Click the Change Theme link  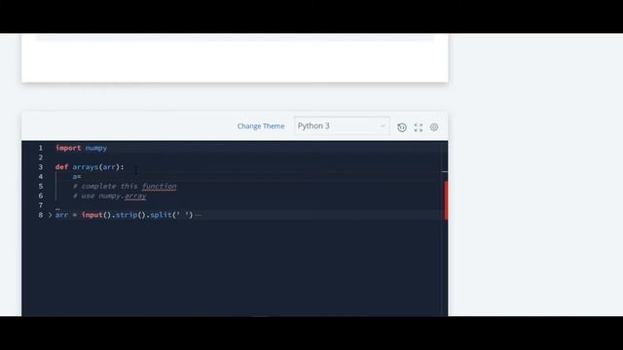point(261,126)
